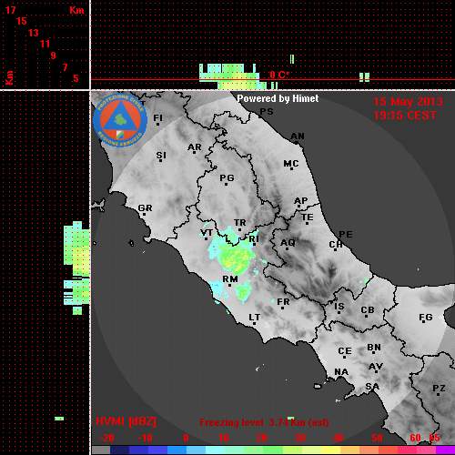
Task: Click the 0 C° freezing line label
Action: [x=279, y=75]
